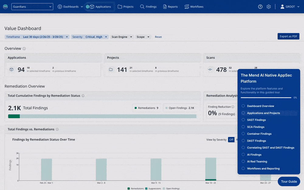Click info icon beside Total Findings vs. Remediations
Image resolution: width=304 pixels, height=190 pixels.
pyautogui.click(x=57, y=129)
